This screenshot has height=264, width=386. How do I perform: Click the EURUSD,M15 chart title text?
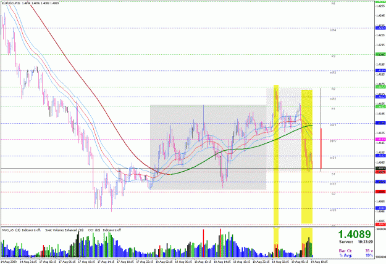(x=11, y=4)
